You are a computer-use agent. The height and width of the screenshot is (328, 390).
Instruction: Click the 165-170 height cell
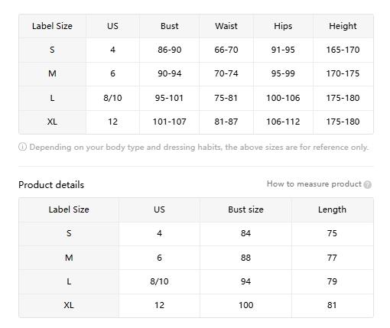343,50
